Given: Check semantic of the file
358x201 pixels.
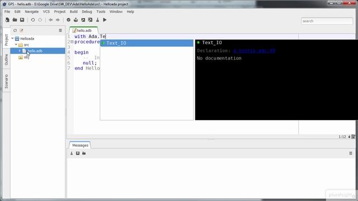Looking at the screenshot, I should coord(68,20).
